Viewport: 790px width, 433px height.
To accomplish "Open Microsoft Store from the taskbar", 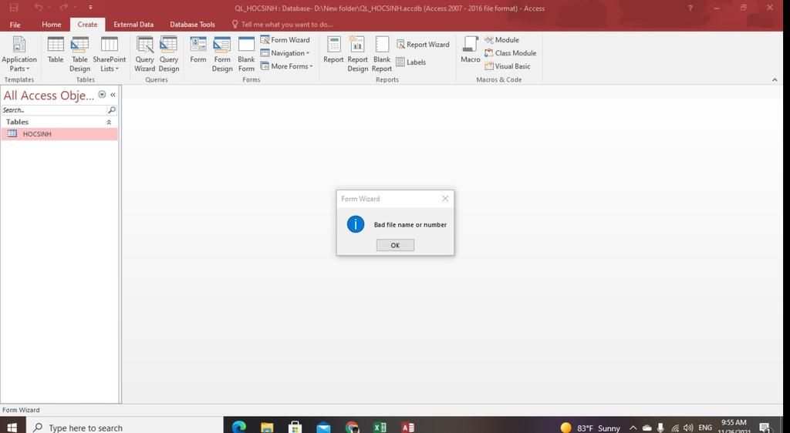I will coord(295,427).
